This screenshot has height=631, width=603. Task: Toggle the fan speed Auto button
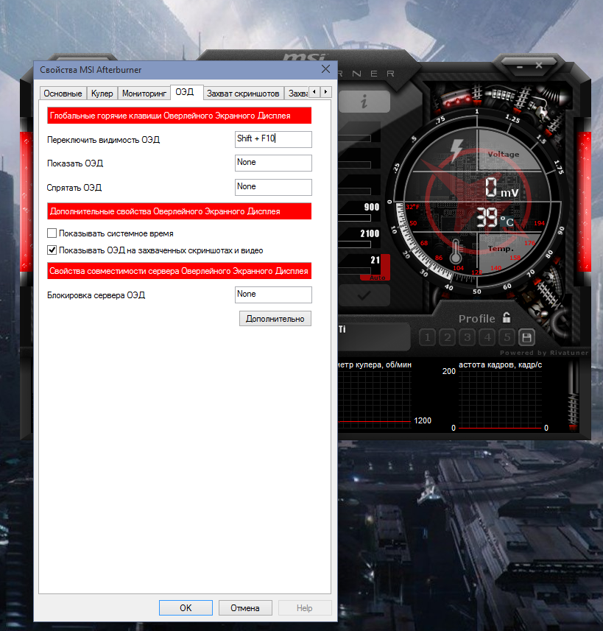(x=378, y=278)
